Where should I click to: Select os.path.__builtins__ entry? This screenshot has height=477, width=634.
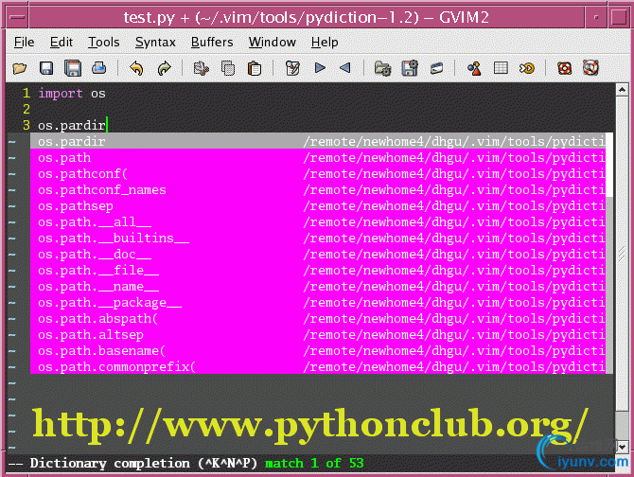(x=318, y=238)
